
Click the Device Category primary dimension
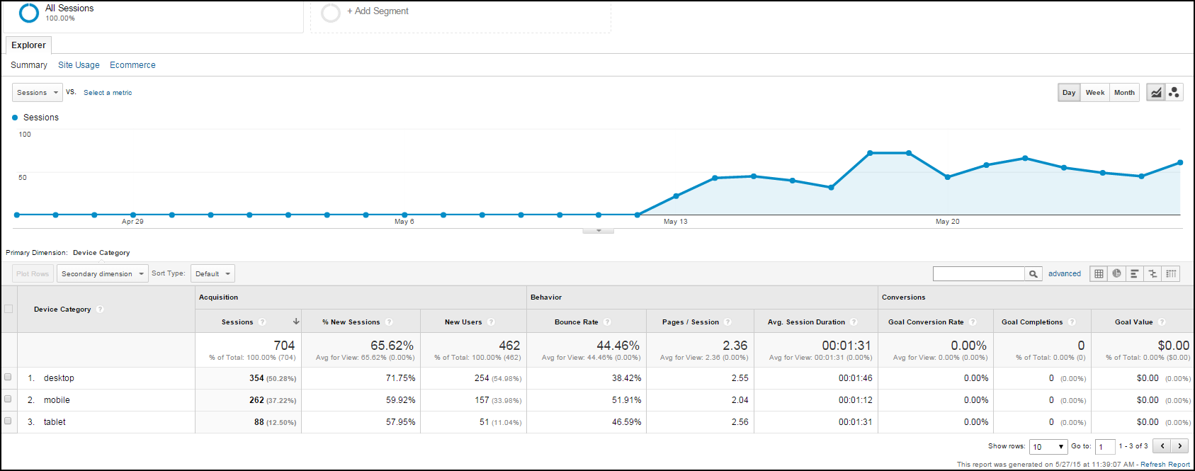tap(101, 253)
